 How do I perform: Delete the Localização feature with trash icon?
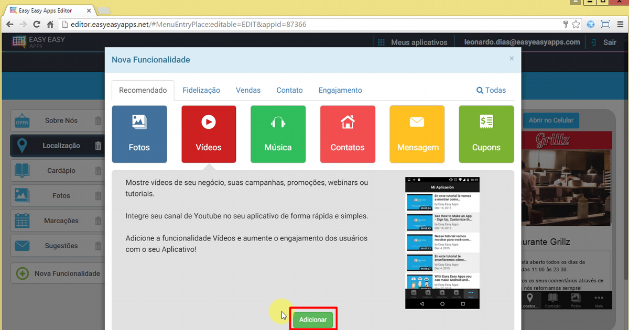point(97,146)
